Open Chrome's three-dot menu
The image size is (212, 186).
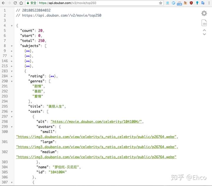(209, 3)
